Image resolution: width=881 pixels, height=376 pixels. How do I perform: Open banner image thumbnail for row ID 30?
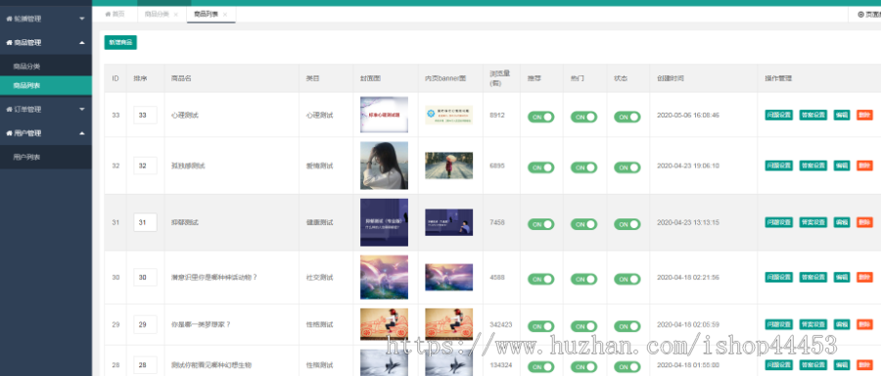(x=449, y=277)
